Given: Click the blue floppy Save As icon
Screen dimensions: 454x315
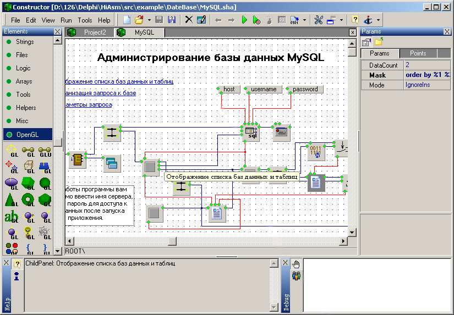Looking at the screenshot, I should tap(172, 20).
